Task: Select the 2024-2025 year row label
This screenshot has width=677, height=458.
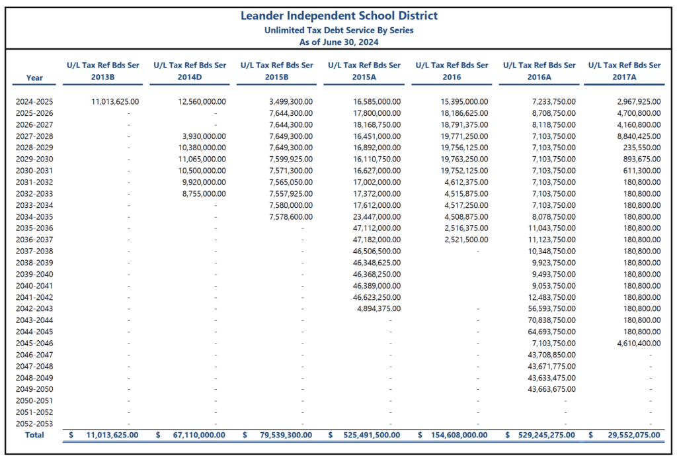Action: click(x=34, y=102)
